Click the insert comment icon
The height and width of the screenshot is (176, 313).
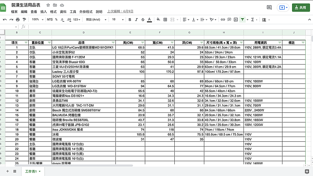click(230, 20)
